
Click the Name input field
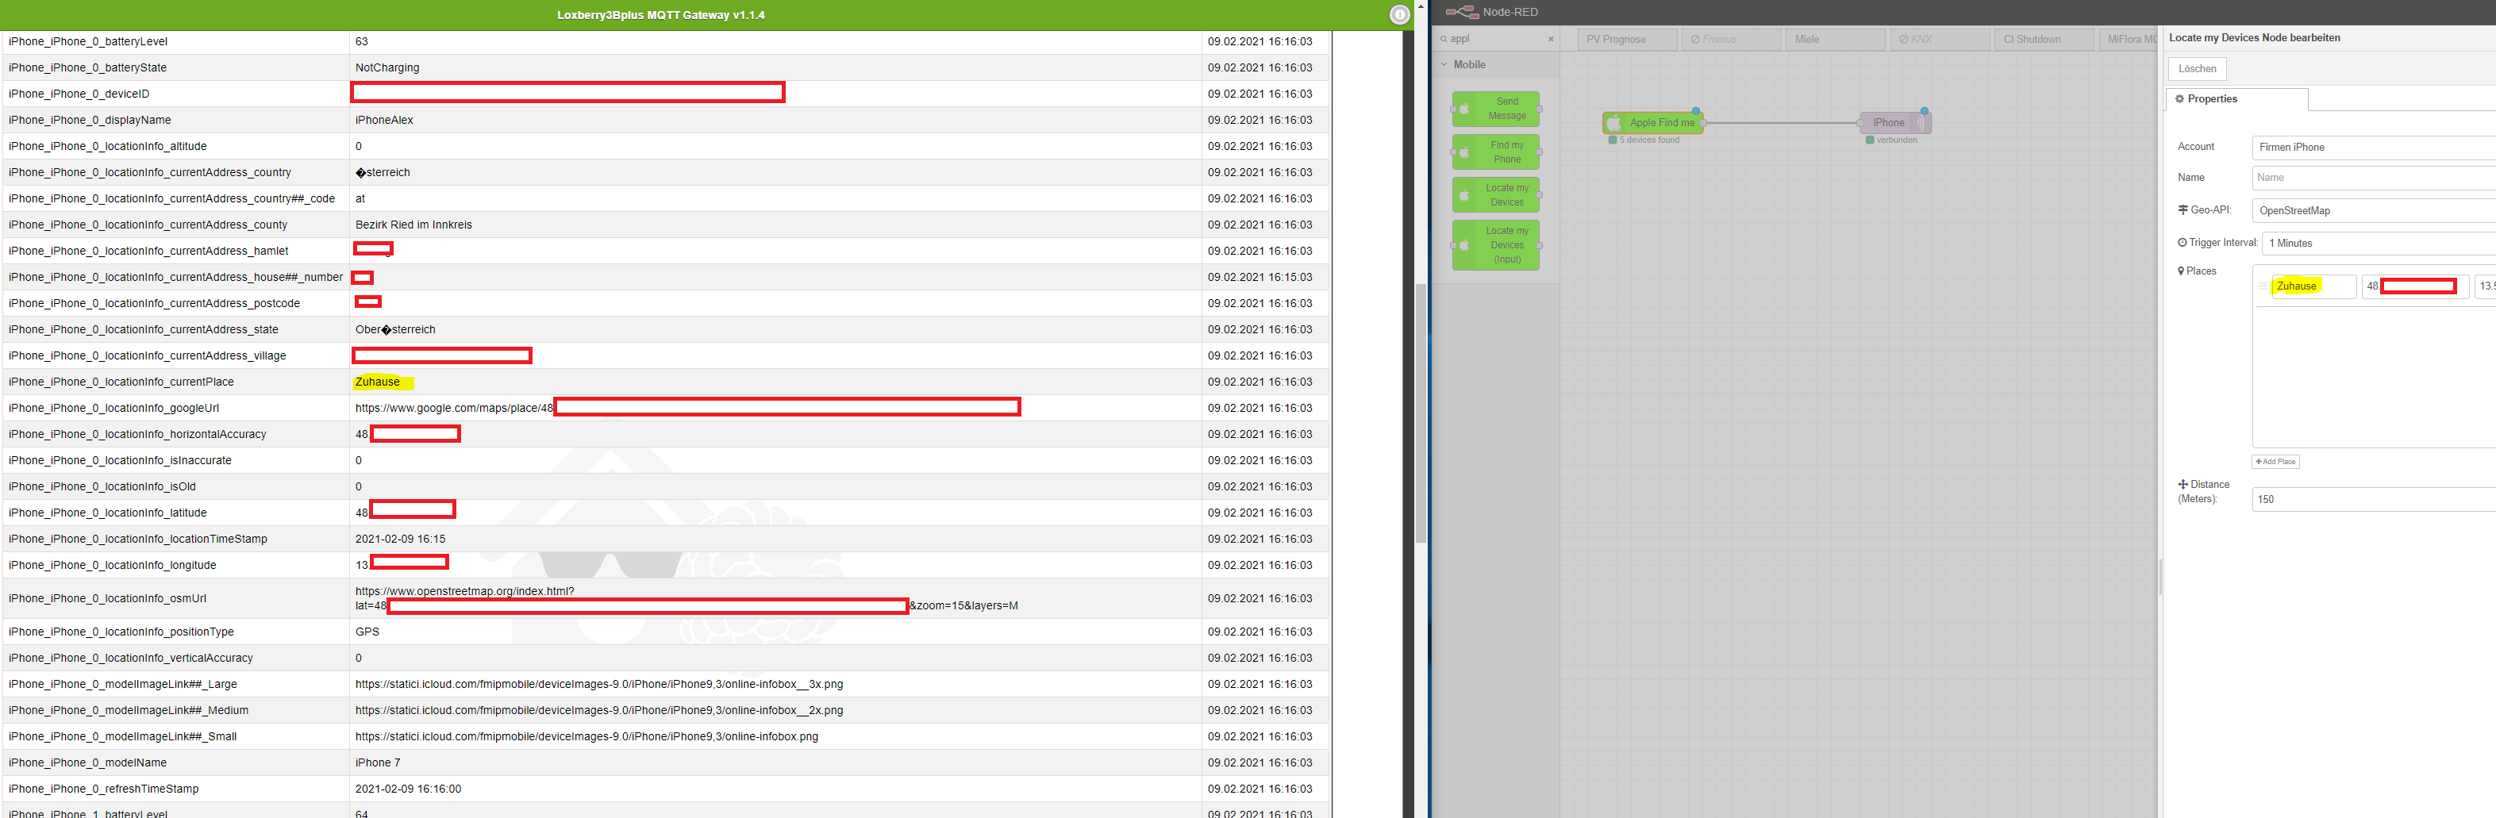coord(2374,179)
